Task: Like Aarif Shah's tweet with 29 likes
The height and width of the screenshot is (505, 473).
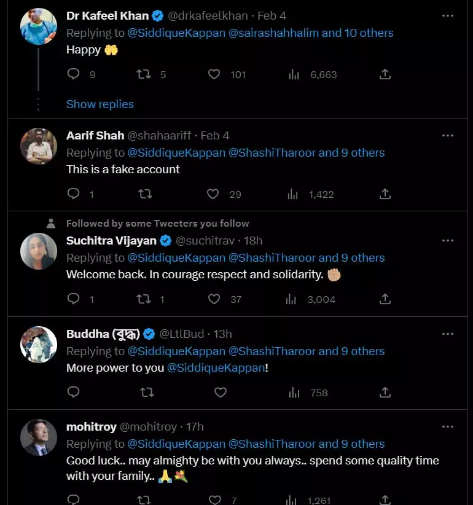Action: [213, 194]
